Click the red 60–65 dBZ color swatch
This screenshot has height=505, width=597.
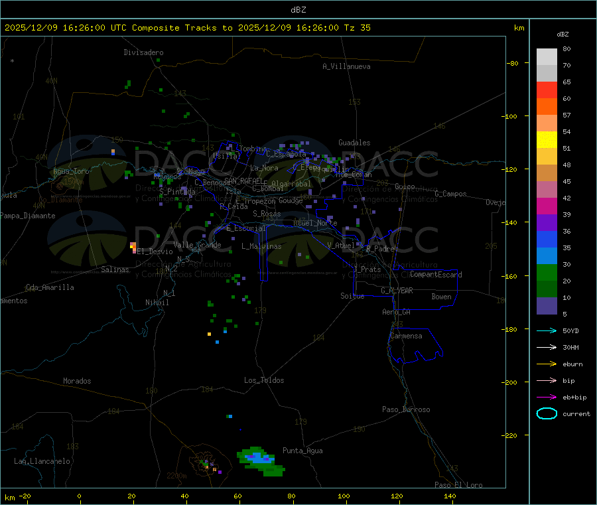coord(547,90)
